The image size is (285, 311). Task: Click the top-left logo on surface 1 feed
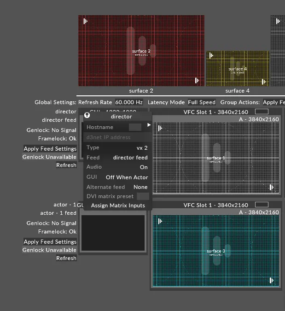[160, 128]
